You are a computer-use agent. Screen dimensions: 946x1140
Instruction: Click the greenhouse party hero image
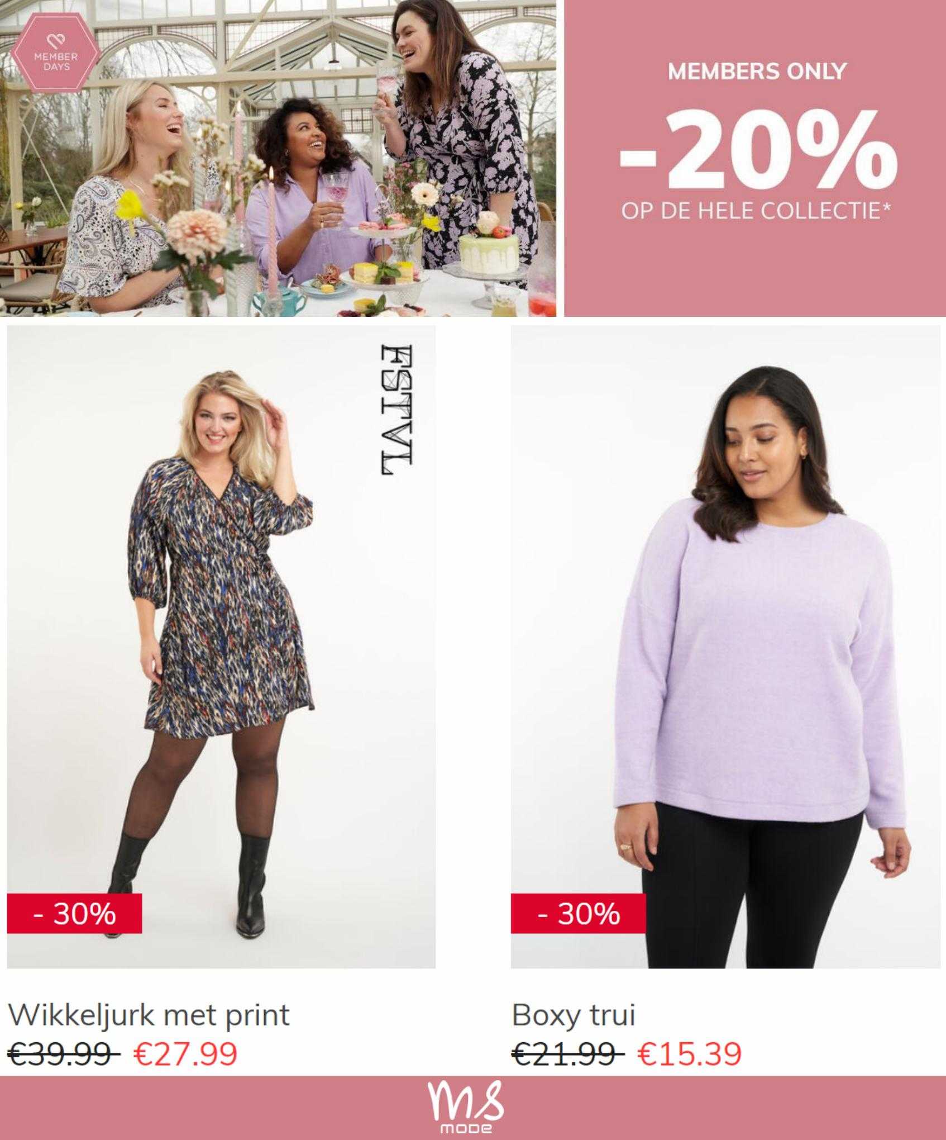pyautogui.click(x=278, y=158)
